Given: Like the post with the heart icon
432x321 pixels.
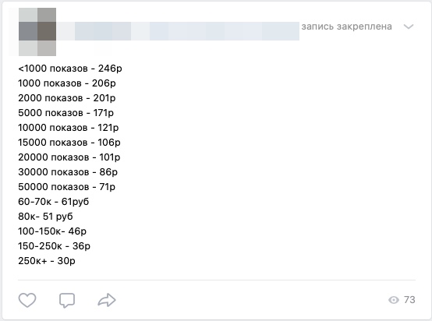Looking at the screenshot, I should (27, 300).
